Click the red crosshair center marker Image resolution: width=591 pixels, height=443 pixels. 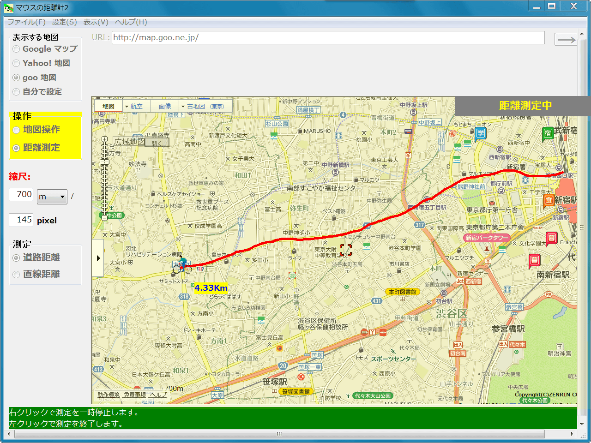(x=346, y=250)
